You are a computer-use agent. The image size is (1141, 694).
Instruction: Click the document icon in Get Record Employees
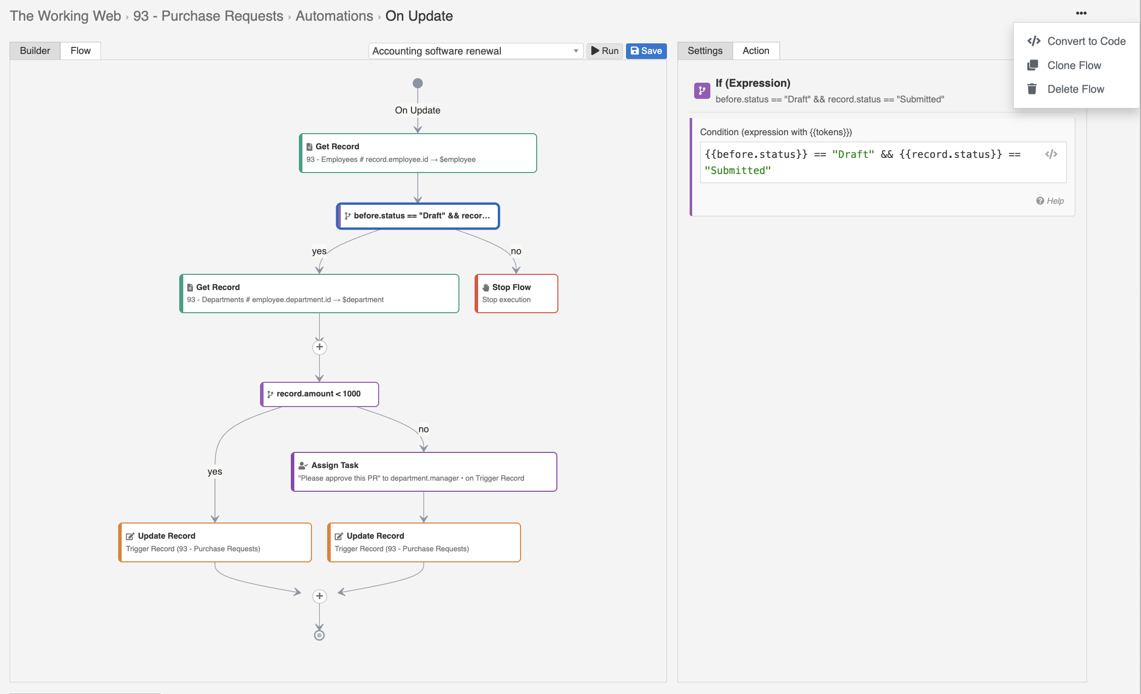[x=309, y=147]
